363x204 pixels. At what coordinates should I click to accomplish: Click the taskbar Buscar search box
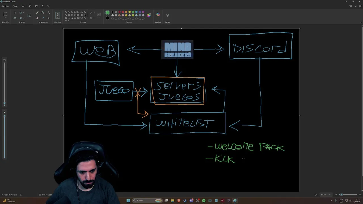tap(147, 201)
